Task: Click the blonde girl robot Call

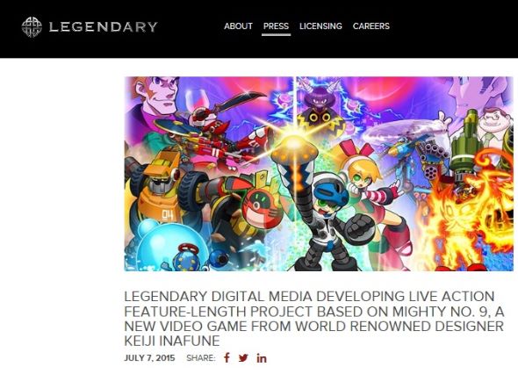Action: point(370,189)
